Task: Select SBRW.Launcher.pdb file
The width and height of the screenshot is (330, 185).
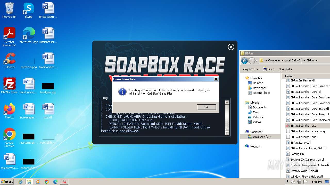Action: (303, 137)
